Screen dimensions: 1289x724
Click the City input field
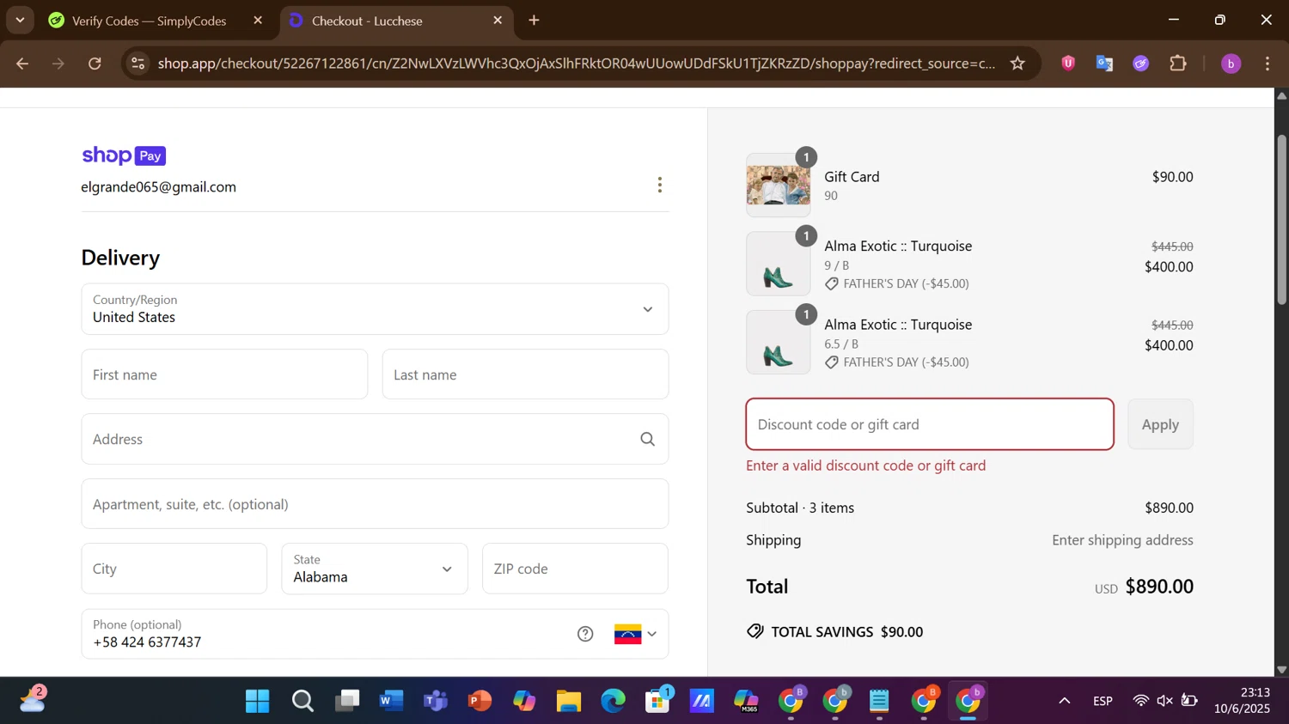tap(174, 569)
